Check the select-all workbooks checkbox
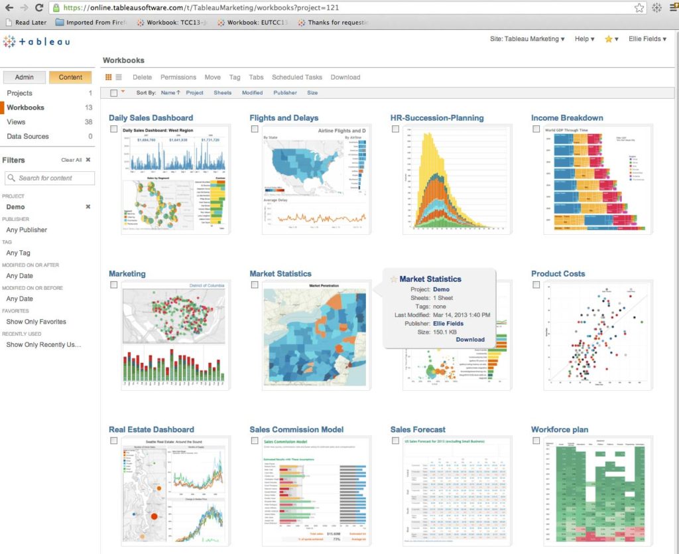Image resolution: width=679 pixels, height=554 pixels. click(113, 93)
